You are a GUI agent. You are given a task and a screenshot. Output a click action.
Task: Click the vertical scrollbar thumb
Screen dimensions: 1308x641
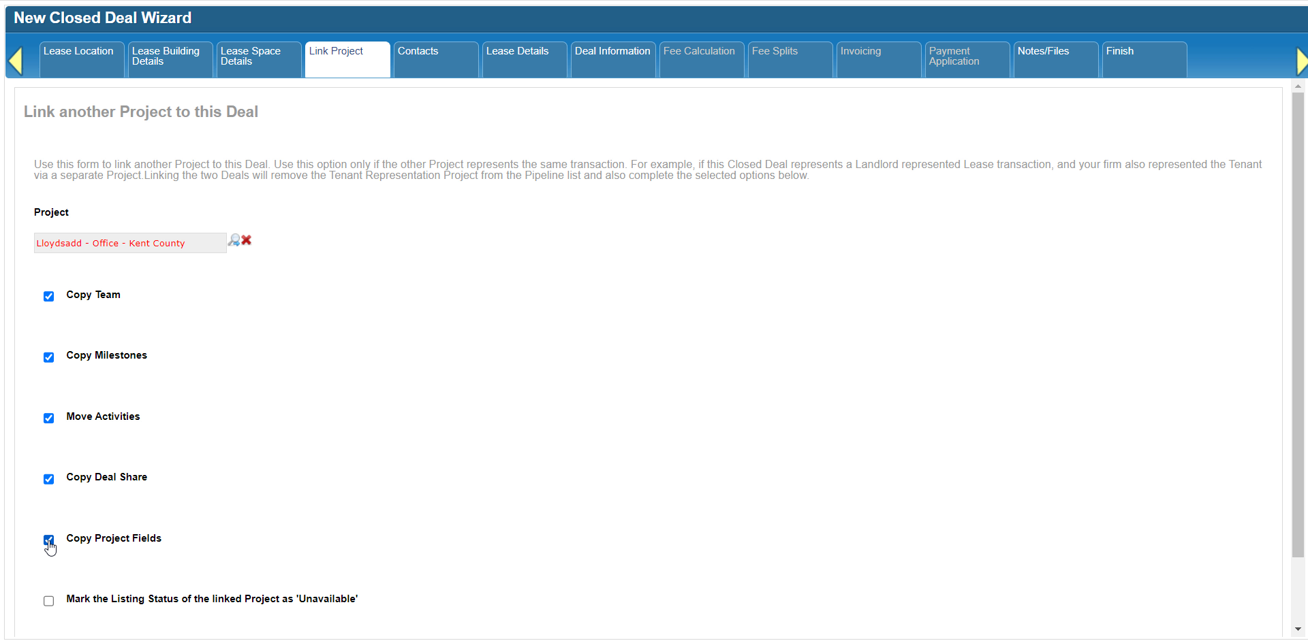pos(1298,323)
